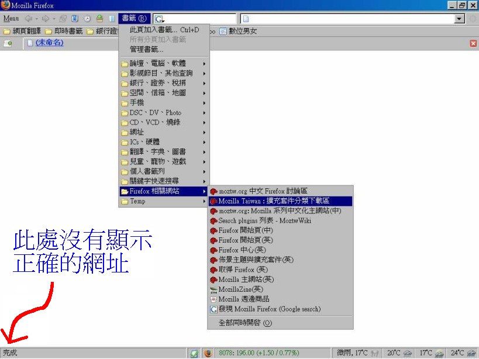
Task: Open the 即時書籤 bookmark toolbar folder
Action: pos(64,31)
